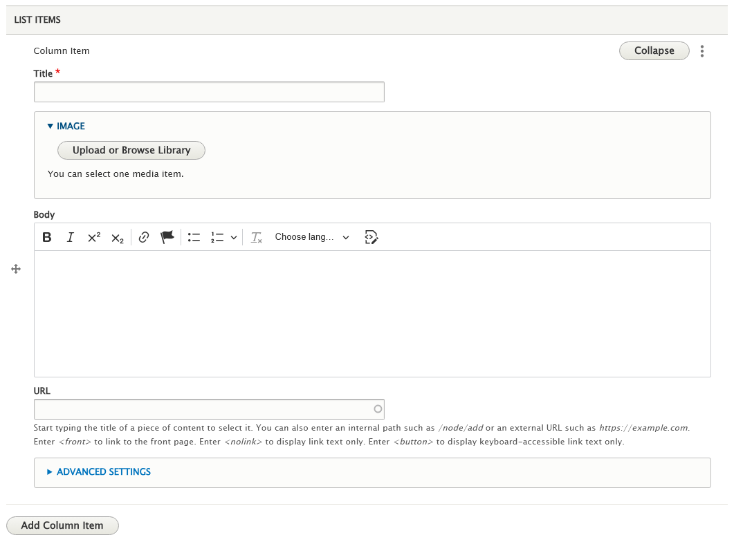This screenshot has width=734, height=544.
Task: Click the Remove Format icon
Action: (256, 237)
